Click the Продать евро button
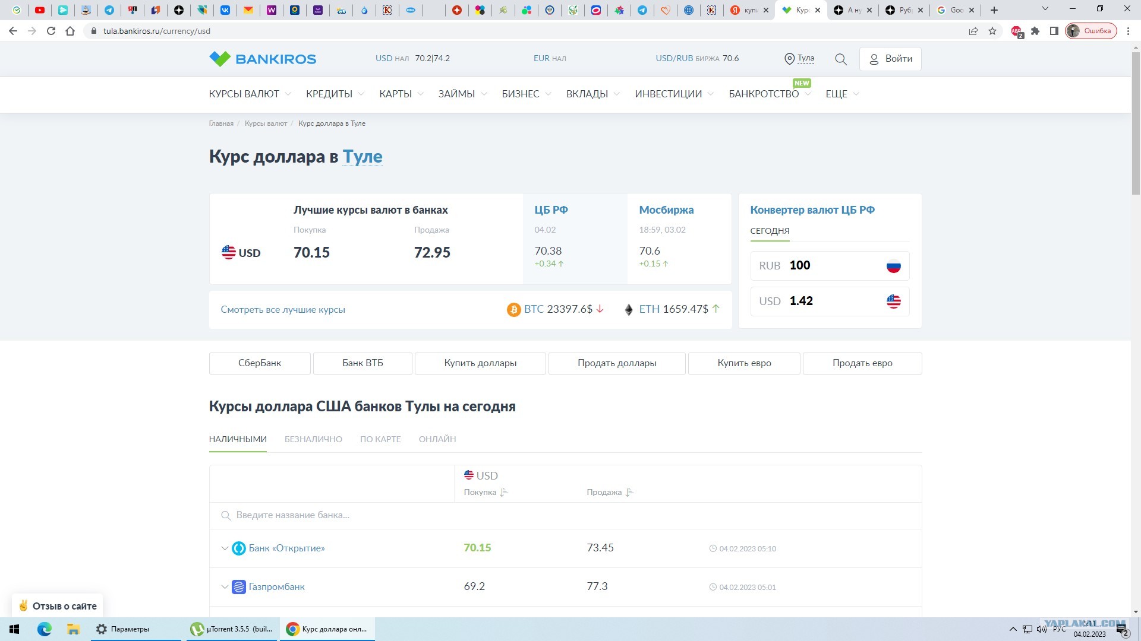Viewport: 1141px width, 641px height. (862, 363)
